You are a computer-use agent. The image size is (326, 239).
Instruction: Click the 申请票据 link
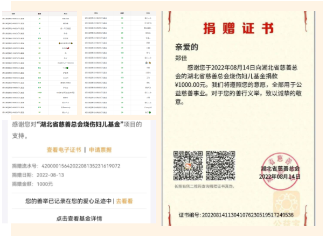(100, 150)
